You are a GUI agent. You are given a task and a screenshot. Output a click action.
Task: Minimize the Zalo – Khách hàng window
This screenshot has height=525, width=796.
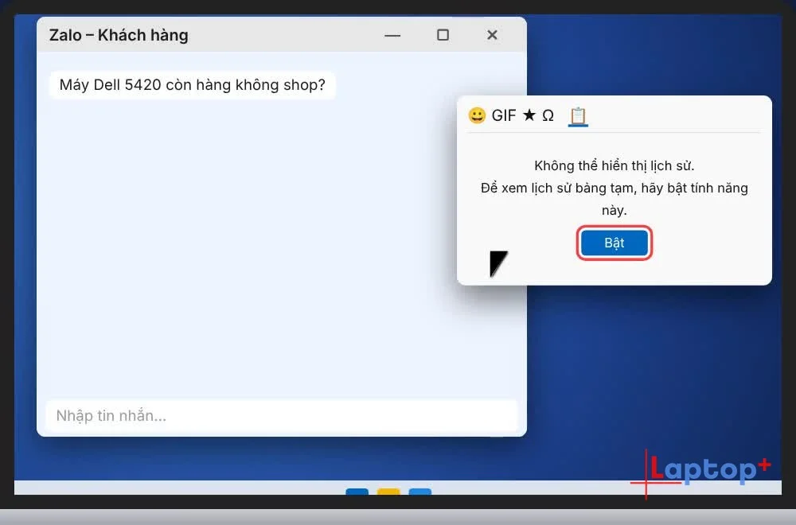click(x=392, y=35)
